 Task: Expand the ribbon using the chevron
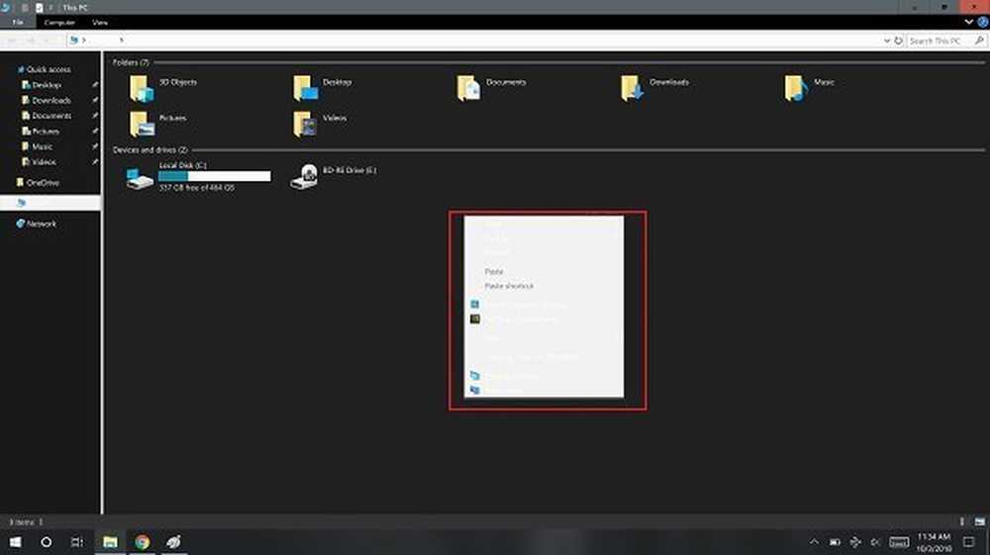tap(969, 21)
